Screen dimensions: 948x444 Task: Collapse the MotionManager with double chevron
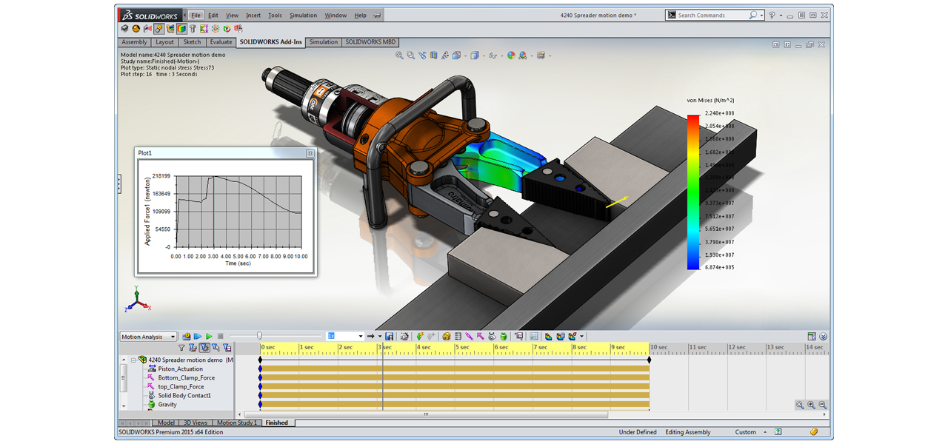[823, 336]
